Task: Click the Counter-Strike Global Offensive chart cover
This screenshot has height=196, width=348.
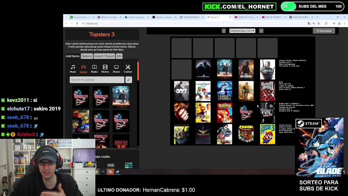Action: (203, 69)
